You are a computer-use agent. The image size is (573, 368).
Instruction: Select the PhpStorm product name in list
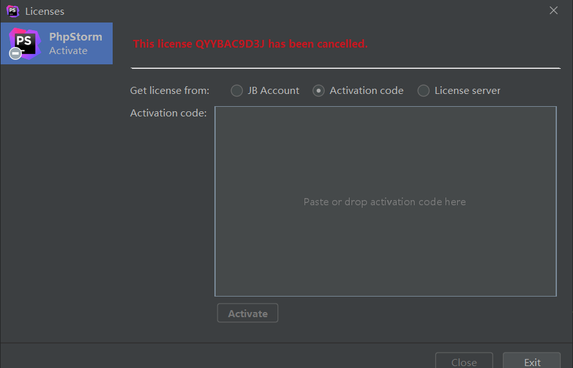pos(75,37)
